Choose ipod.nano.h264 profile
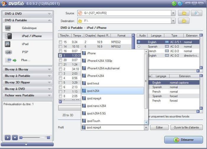 coord(113,106)
